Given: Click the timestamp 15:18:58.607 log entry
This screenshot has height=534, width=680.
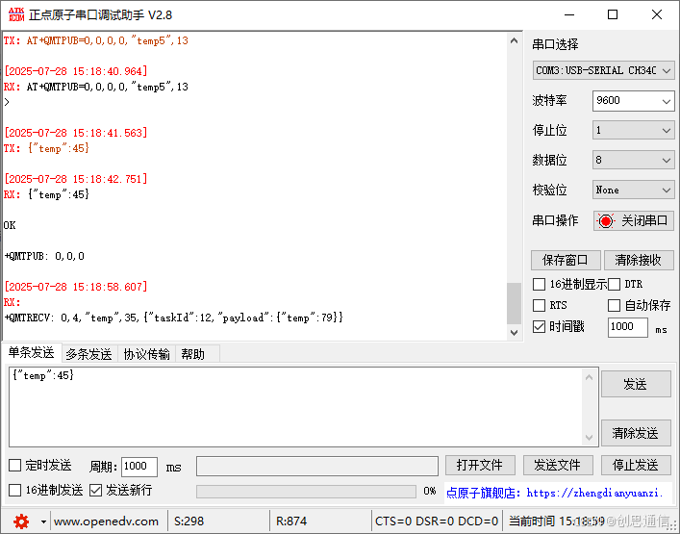Looking at the screenshot, I should (76, 287).
